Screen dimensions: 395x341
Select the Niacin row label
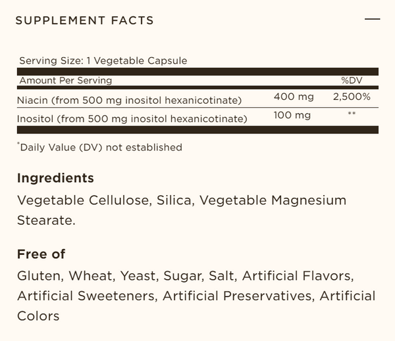[131, 100]
